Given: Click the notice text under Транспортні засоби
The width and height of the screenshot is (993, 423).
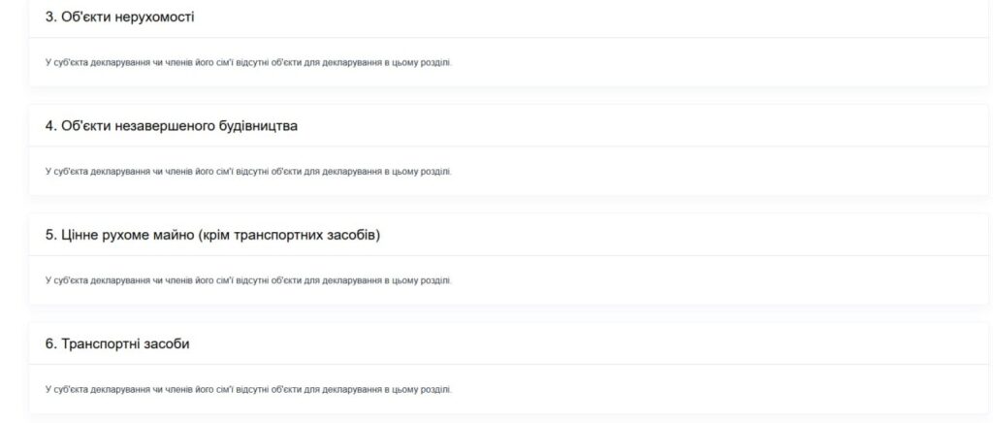Looking at the screenshot, I should 248,389.
